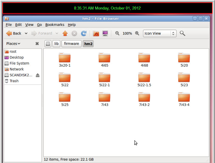Open the Edit menu
Viewport: 215px width, 163px height.
19,25
